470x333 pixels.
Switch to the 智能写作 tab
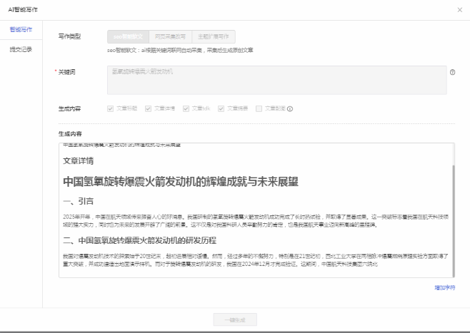tap(20, 30)
